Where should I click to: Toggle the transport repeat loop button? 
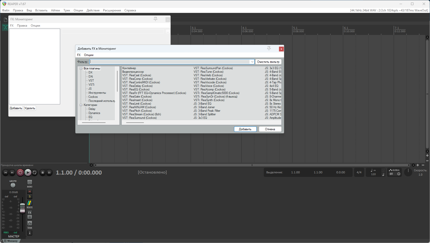[x=35, y=173]
